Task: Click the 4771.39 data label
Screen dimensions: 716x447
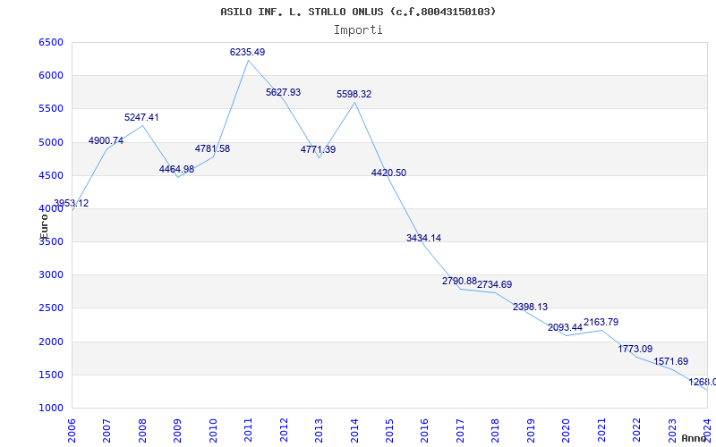Action: (319, 149)
